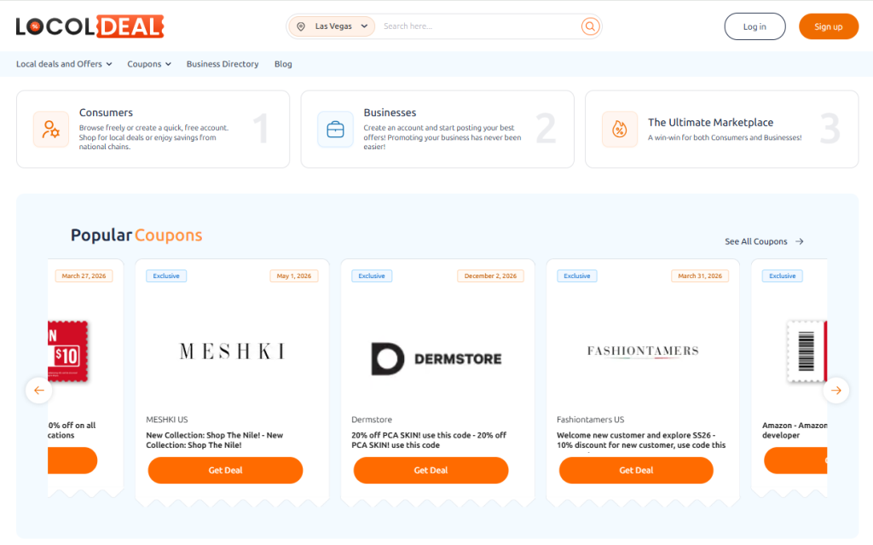
Task: Click the Dermstore logo thumbnail
Action: [436, 359]
